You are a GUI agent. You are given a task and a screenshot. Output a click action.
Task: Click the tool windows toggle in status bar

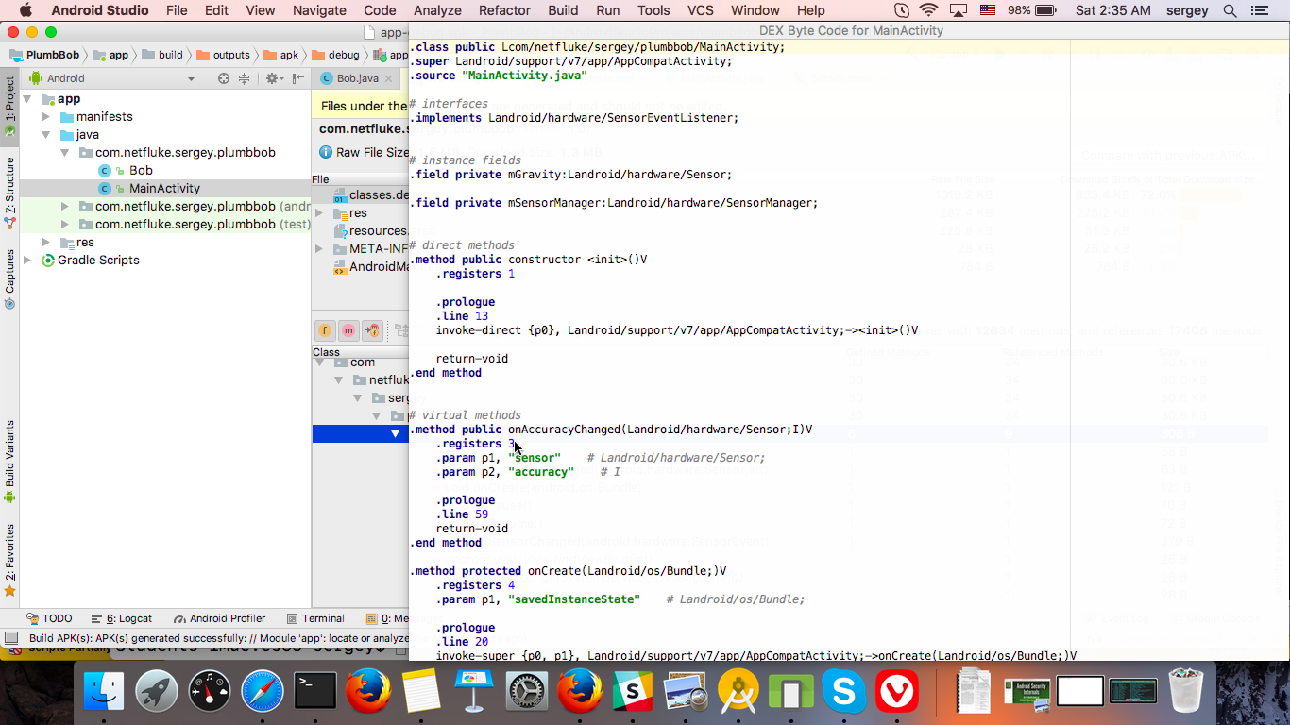click(x=10, y=639)
